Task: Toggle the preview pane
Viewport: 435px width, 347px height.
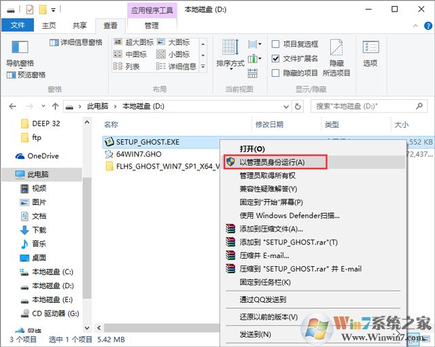Action: pos(26,75)
